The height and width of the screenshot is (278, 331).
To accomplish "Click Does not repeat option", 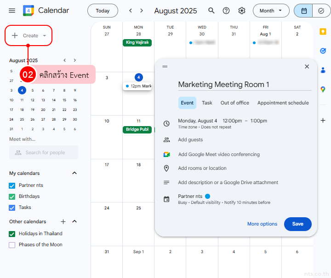I will [216, 127].
